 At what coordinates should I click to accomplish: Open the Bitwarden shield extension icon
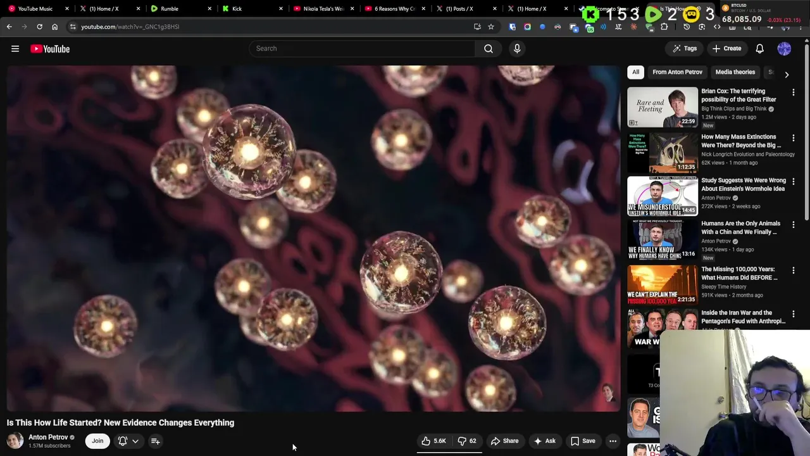click(x=512, y=27)
